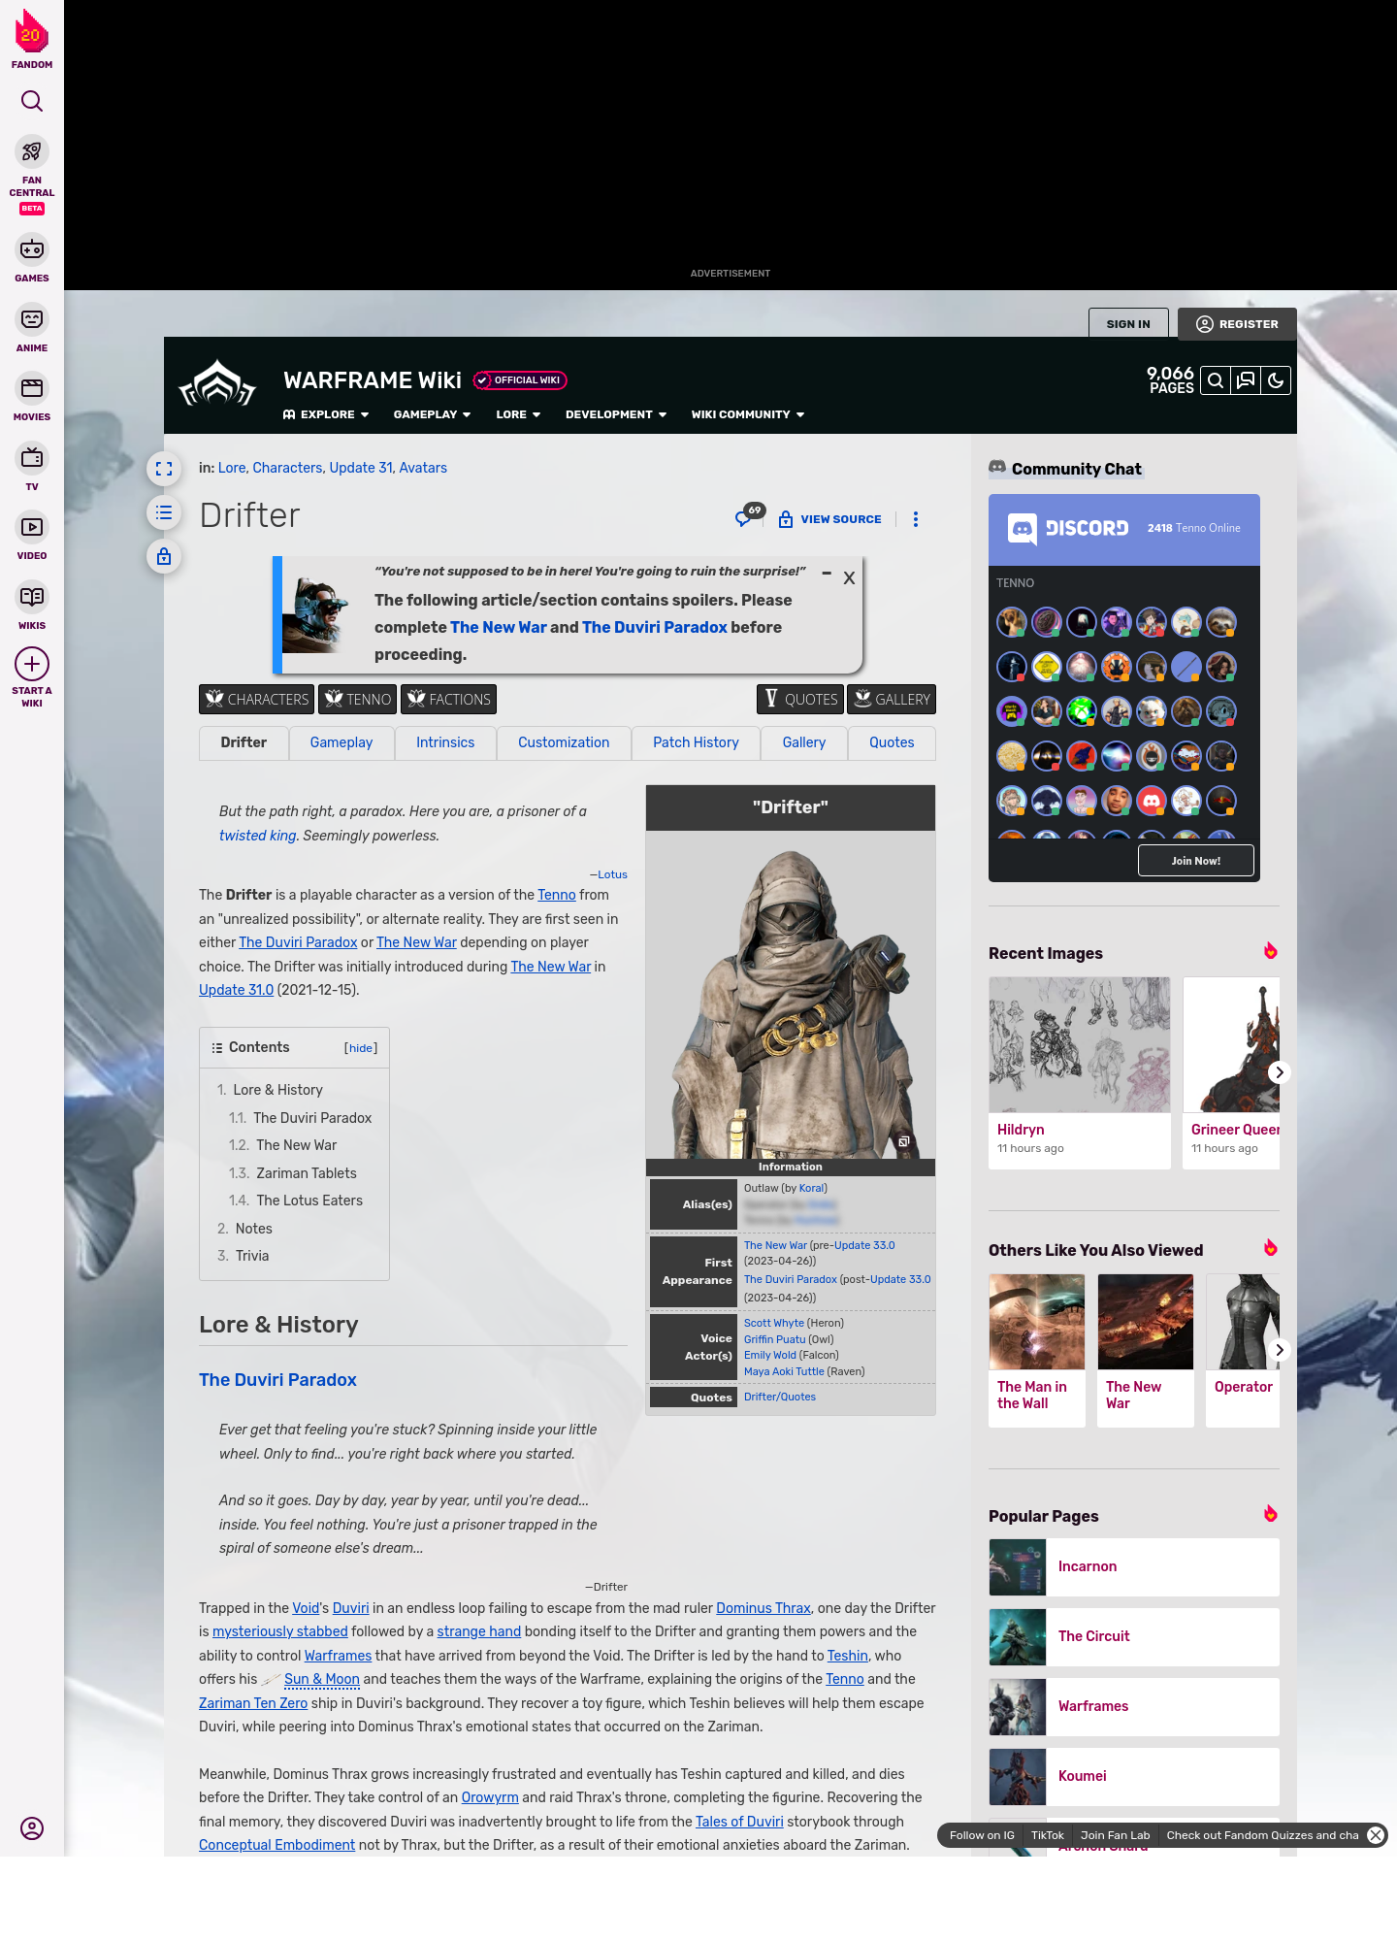The height and width of the screenshot is (1941, 1397).
Task: Click The Duviri Paradox section heading link
Action: 277,1380
